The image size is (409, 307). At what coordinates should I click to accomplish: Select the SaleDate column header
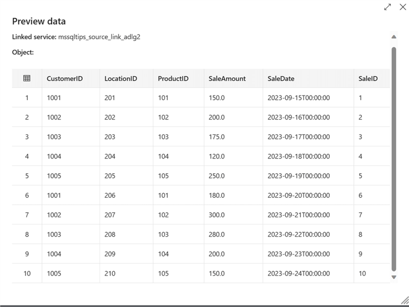coord(281,79)
